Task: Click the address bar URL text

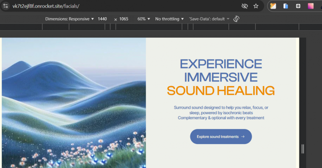Action: (x=46, y=6)
